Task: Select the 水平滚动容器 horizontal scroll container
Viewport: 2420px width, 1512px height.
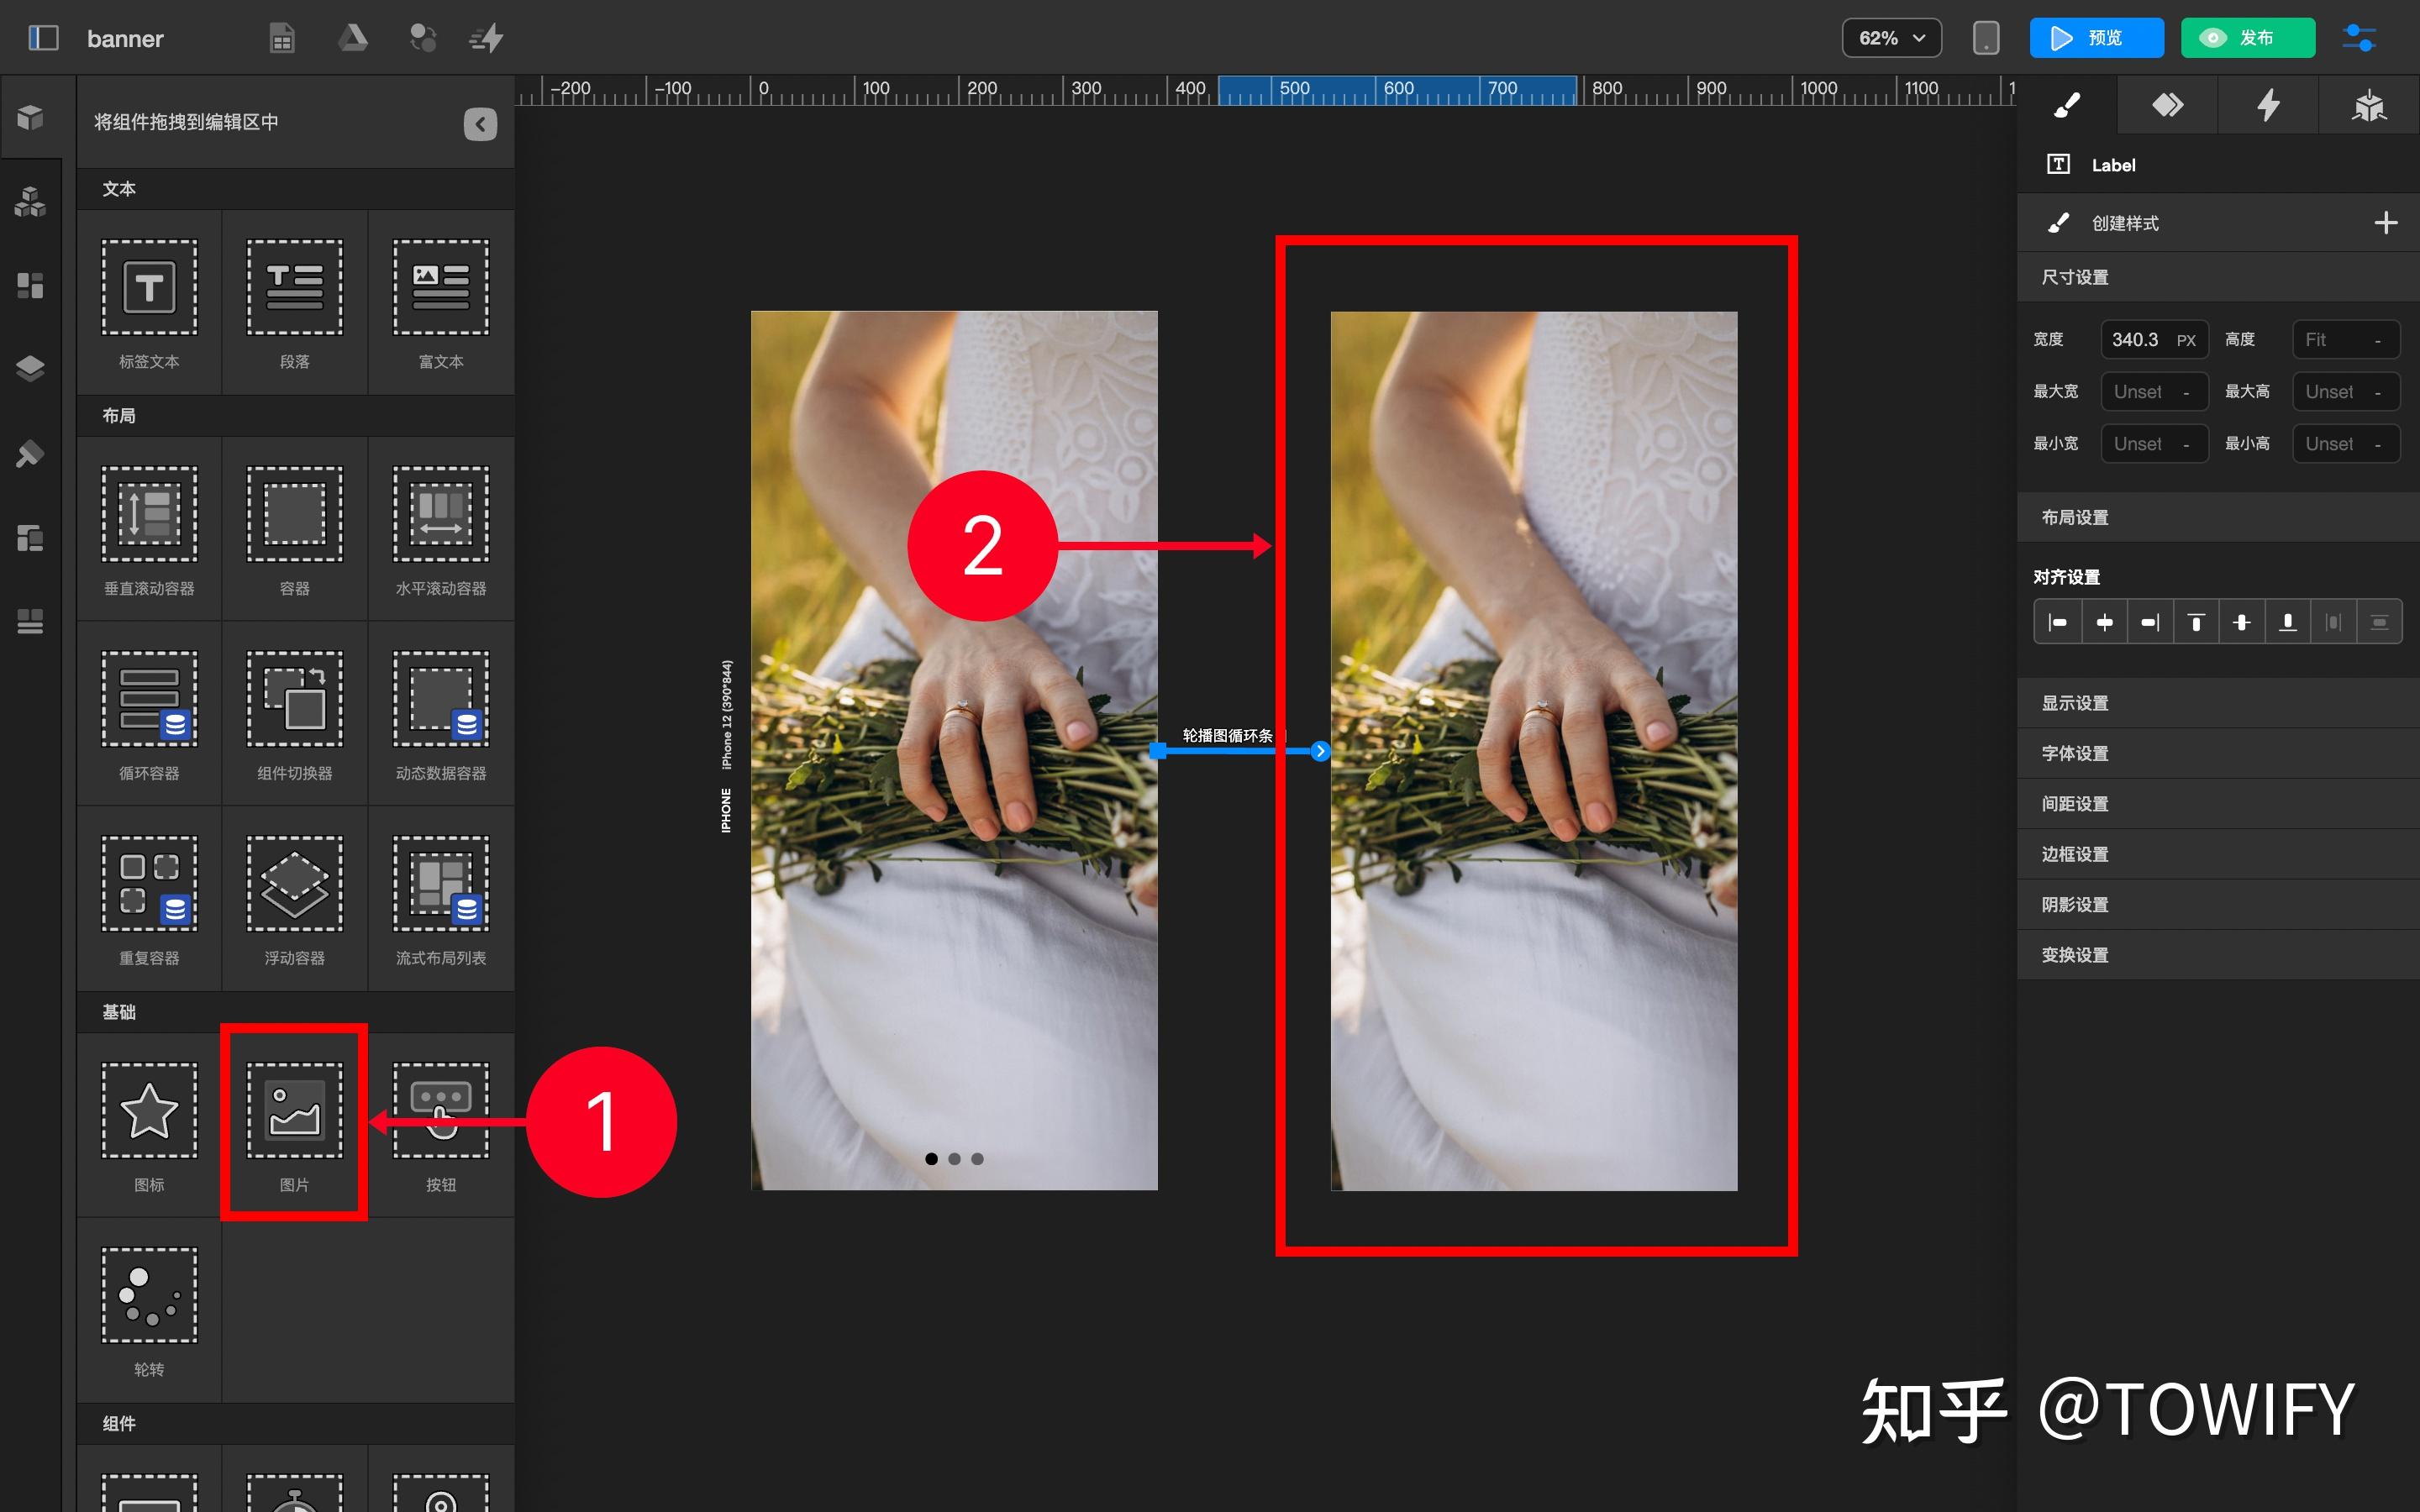Action: [441, 528]
